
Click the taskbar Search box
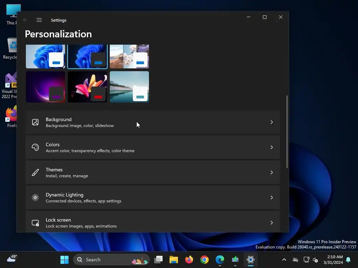[112, 260]
